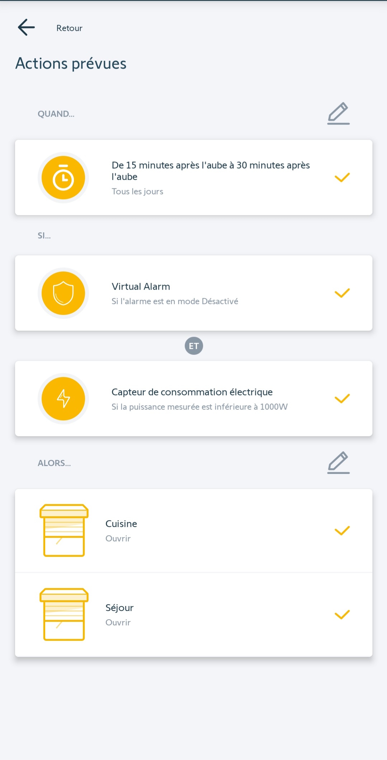Uncheck the Séjour open action
387x760 pixels.
coord(342,614)
